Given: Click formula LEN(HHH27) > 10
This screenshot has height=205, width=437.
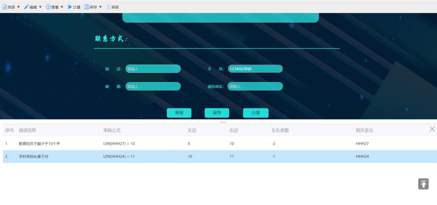Looking at the screenshot, I should coord(119,144).
